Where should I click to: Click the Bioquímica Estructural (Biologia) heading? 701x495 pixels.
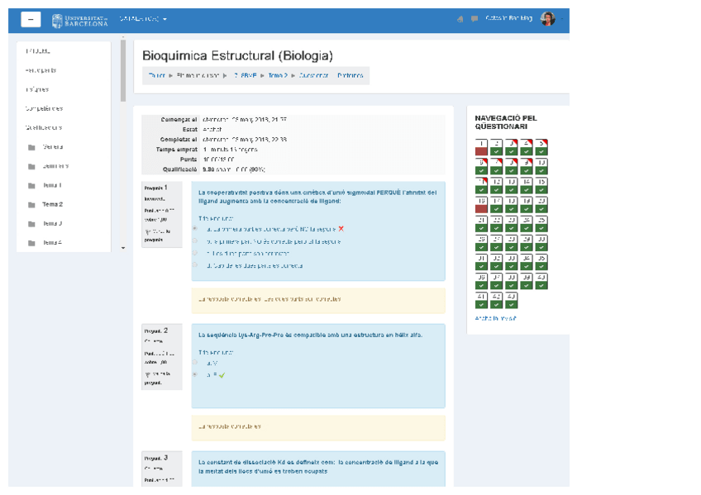237,56
